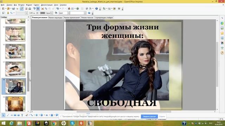Select the Arrow line tool
The height and width of the screenshot is (126, 225).
(11, 115)
